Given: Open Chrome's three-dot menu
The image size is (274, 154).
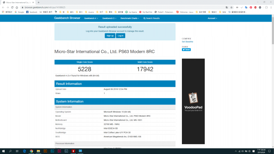Looking at the screenshot, I should [271, 7].
